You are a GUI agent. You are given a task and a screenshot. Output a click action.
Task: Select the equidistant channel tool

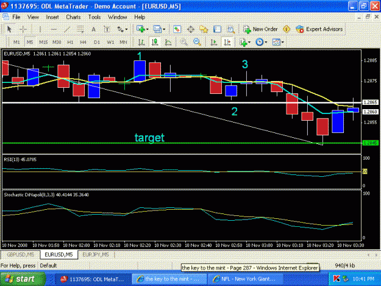pyautogui.click(x=80, y=29)
